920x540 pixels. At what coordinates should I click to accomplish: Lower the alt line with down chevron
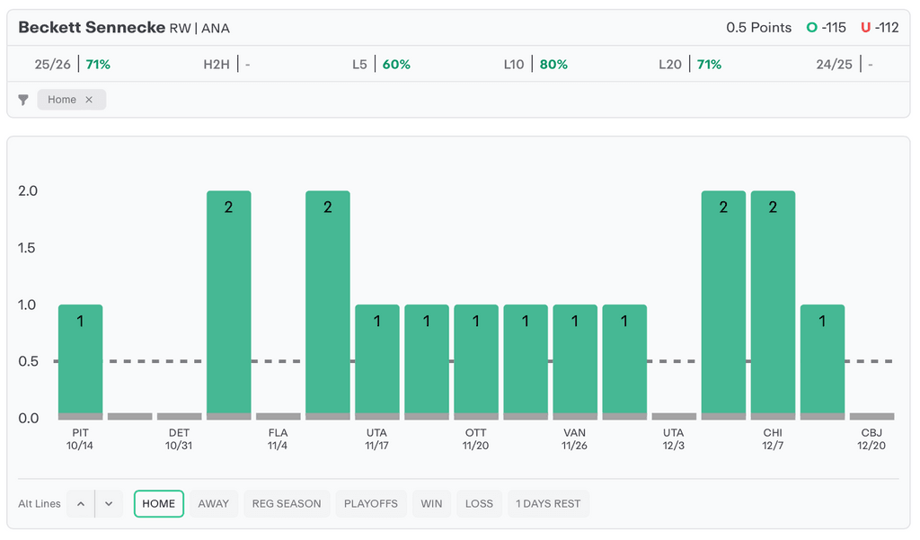(x=109, y=504)
